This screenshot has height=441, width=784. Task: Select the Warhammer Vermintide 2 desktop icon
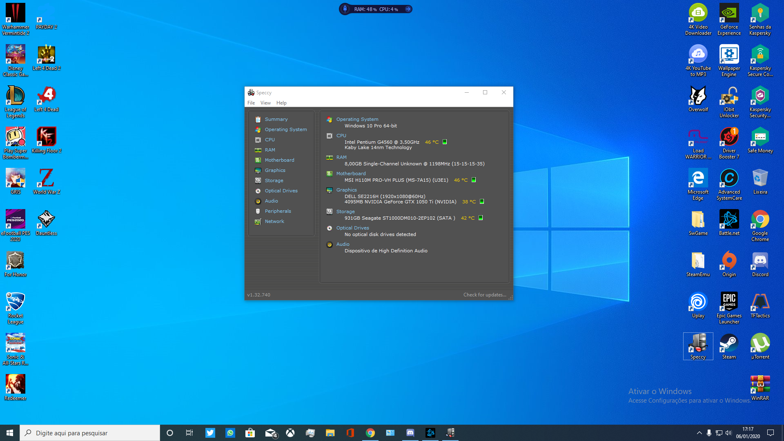(16, 19)
